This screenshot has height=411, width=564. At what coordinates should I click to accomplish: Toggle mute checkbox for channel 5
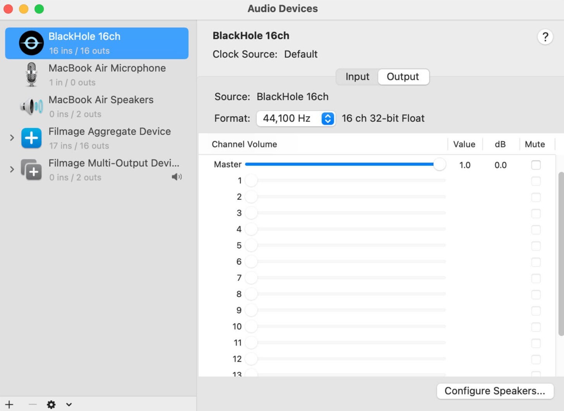tap(536, 246)
